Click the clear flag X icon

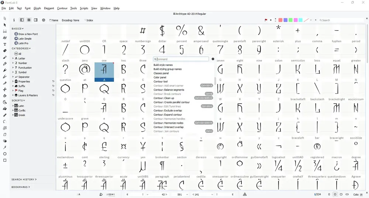pyautogui.click(x=270, y=20)
